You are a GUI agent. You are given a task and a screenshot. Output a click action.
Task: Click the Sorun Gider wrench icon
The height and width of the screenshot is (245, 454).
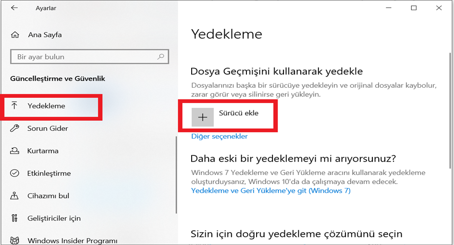tap(14, 128)
